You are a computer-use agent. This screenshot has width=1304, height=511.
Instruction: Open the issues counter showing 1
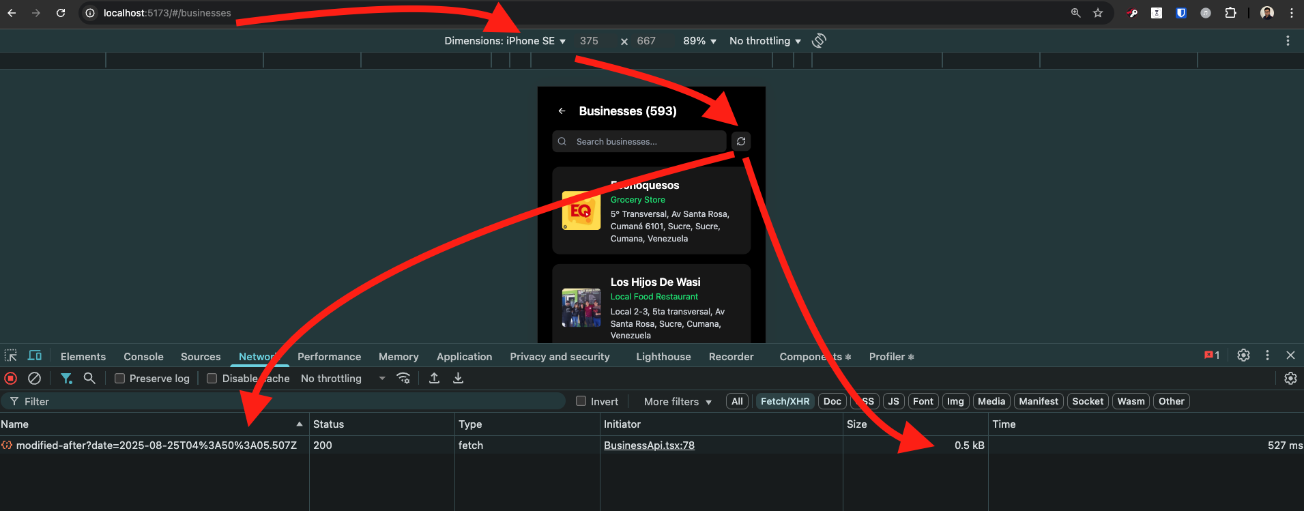point(1212,355)
